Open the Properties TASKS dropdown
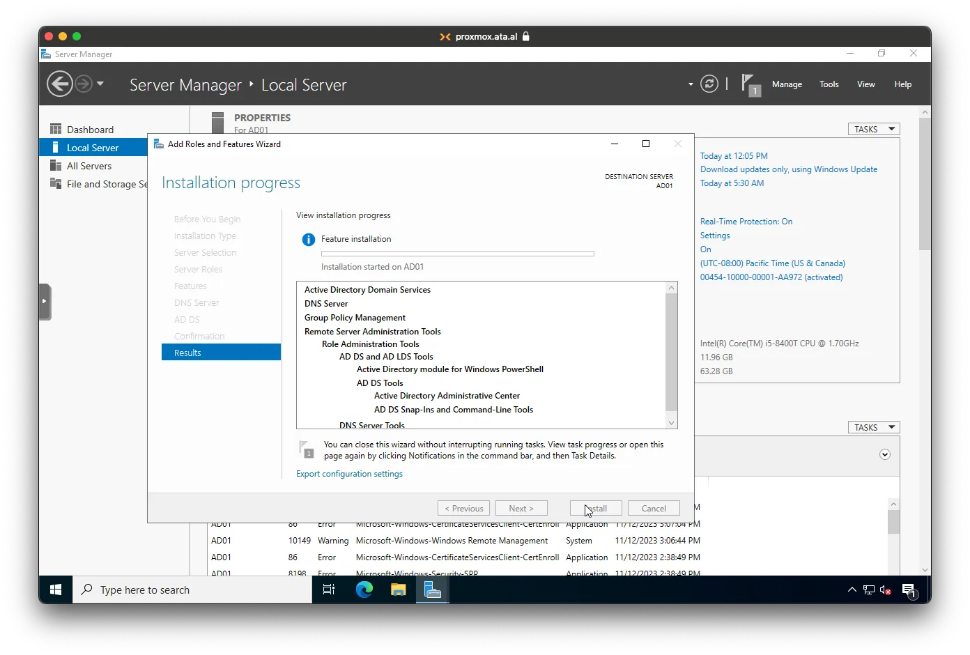Screen dimensions: 970x655 (874, 129)
